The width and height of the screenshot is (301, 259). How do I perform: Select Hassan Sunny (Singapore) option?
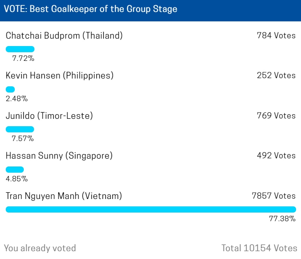59,156
